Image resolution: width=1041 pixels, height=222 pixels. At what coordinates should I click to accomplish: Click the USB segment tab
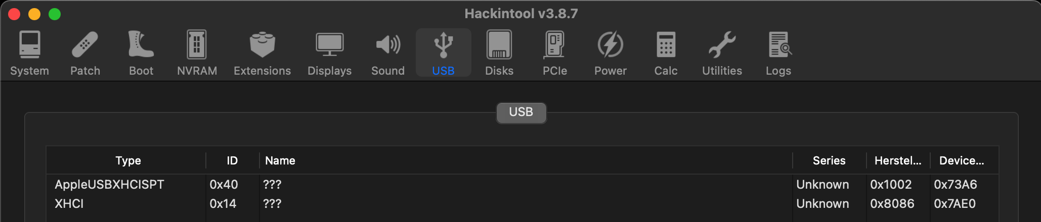click(x=521, y=112)
